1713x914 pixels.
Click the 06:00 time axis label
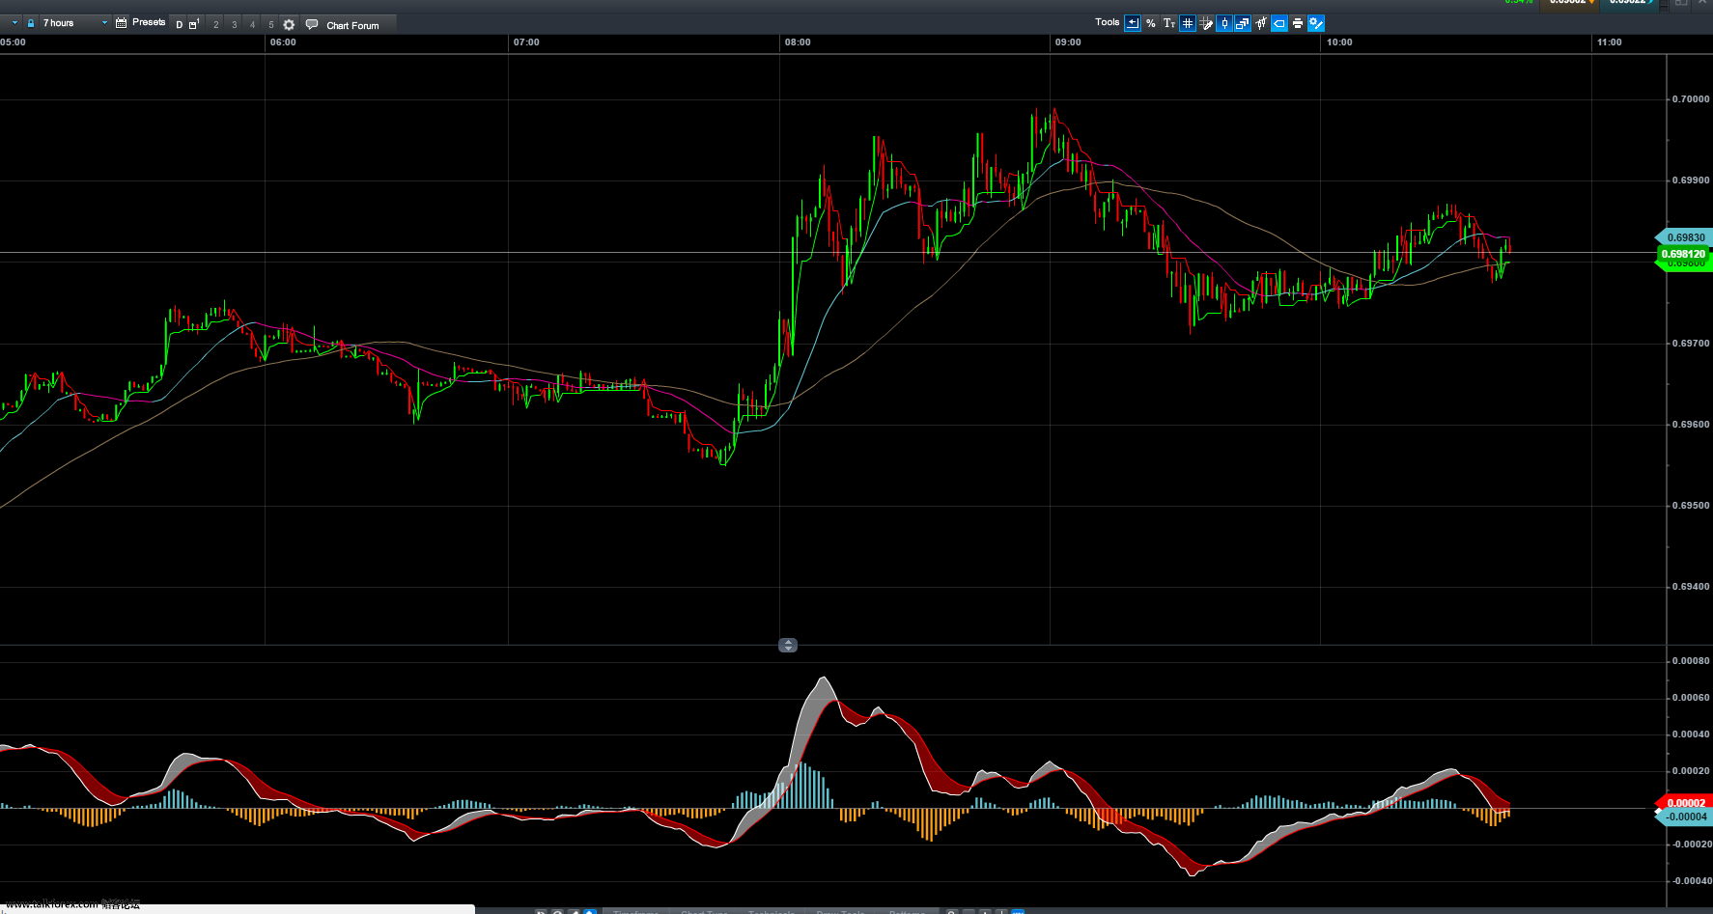pyautogui.click(x=283, y=42)
